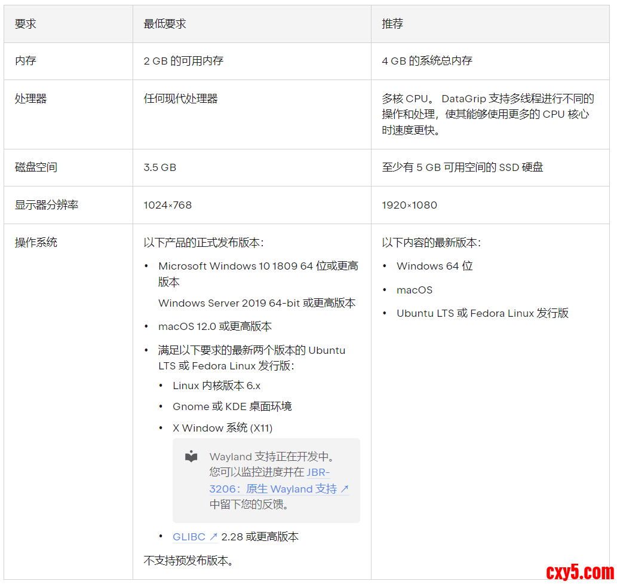The height and width of the screenshot is (584, 617).
Task: Click the cxy5.com watermark
Action: pyautogui.click(x=579, y=572)
